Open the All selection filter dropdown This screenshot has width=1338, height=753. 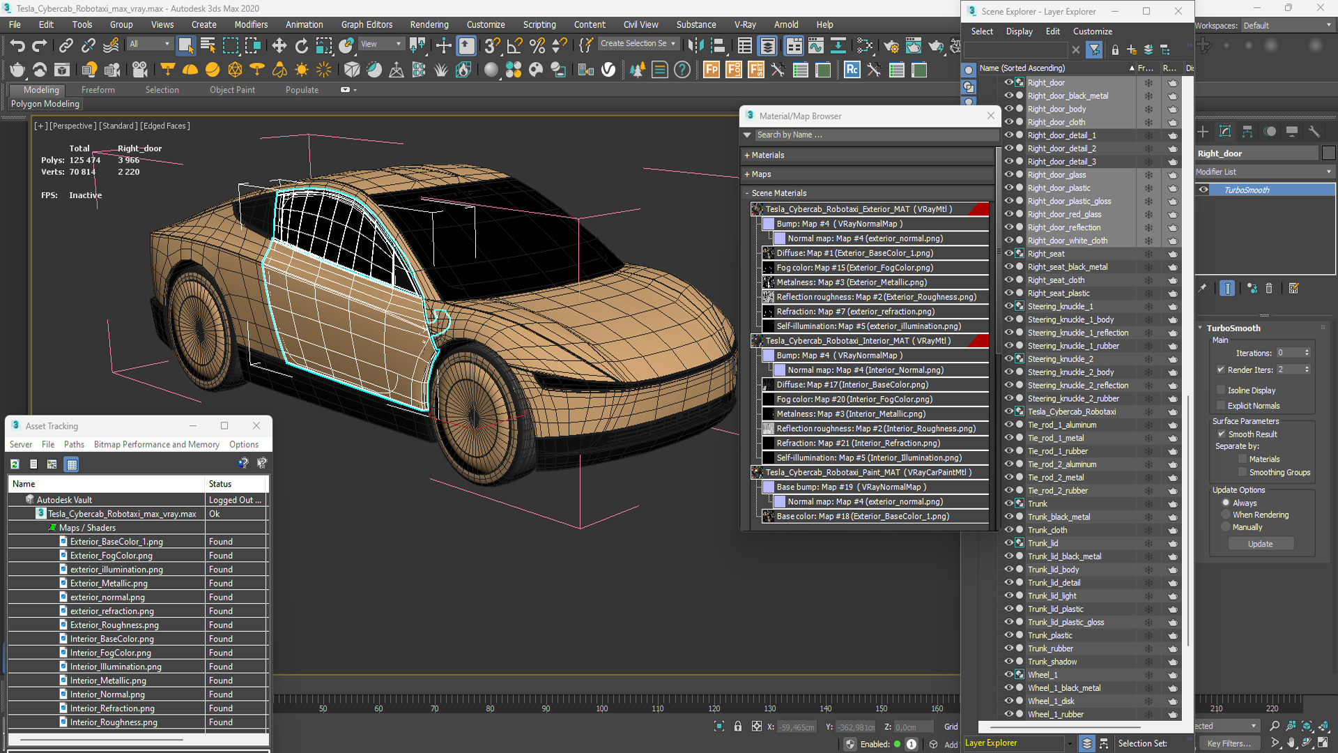[149, 44]
